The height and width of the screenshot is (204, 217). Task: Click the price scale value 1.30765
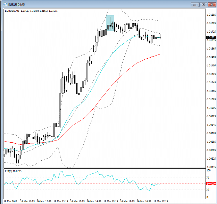[x=211, y=133]
